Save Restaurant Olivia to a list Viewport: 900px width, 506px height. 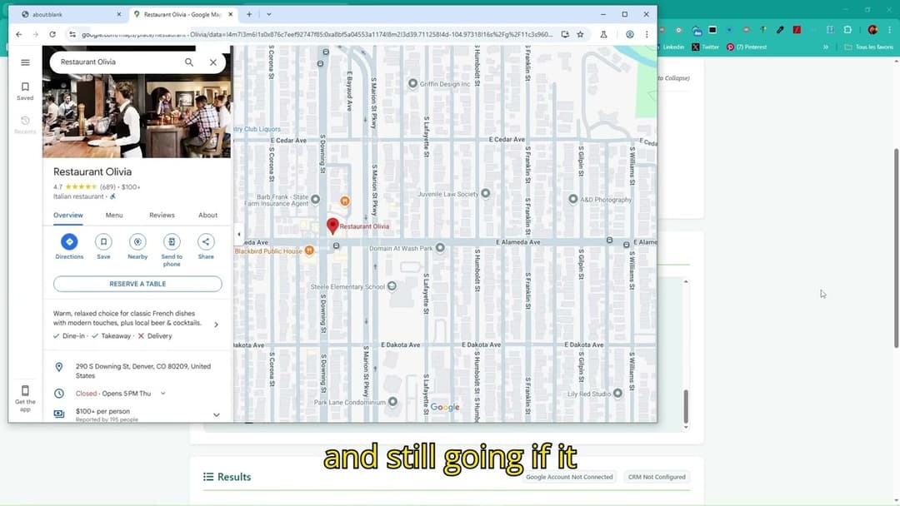coord(103,247)
